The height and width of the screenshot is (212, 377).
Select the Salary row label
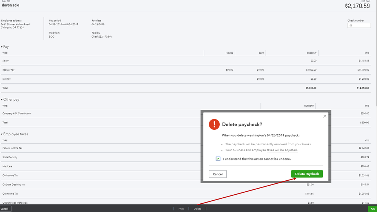[x=6, y=61]
